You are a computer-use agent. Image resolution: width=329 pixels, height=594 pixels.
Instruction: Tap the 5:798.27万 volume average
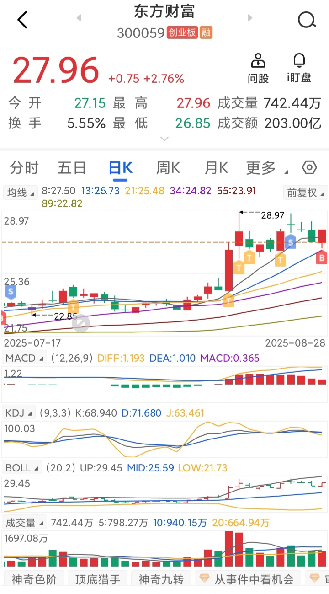tap(122, 523)
